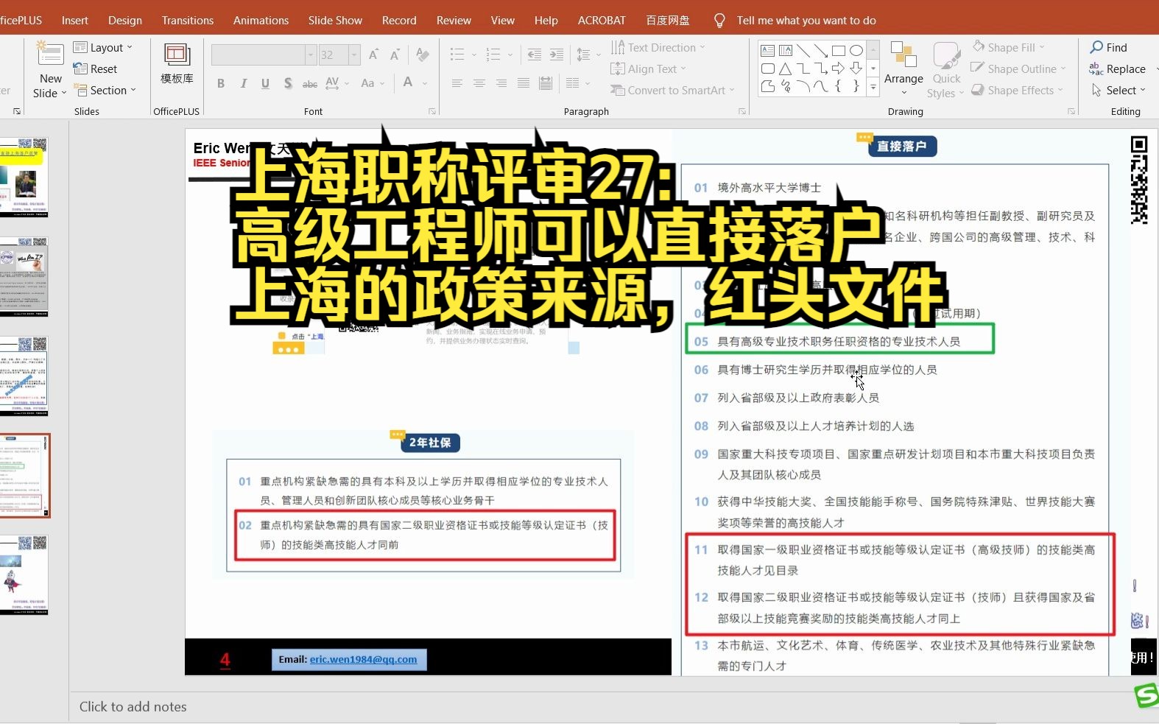Choose the Oval shape
The height and width of the screenshot is (724, 1159).
pos(856,51)
